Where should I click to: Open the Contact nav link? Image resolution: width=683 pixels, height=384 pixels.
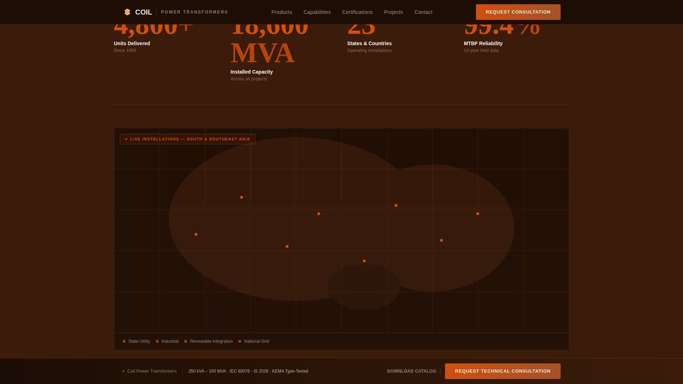pyautogui.click(x=423, y=12)
